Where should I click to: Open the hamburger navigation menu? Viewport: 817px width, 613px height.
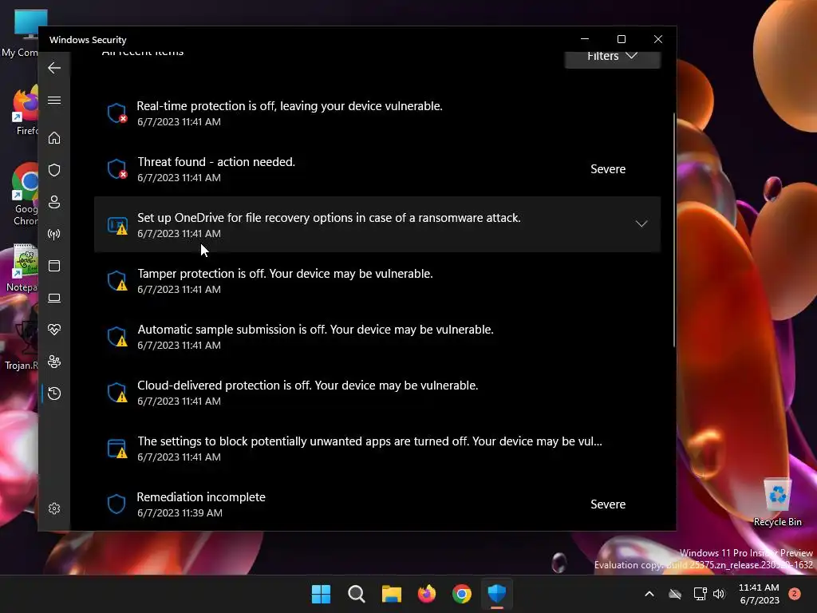[54, 100]
